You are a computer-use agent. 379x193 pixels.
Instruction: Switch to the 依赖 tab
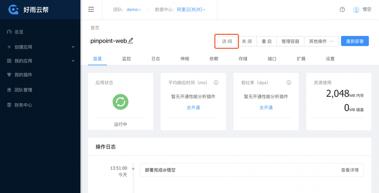(214, 59)
